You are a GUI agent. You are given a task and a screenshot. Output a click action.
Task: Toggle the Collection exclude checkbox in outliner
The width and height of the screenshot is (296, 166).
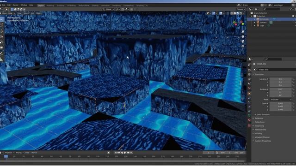click(293, 16)
